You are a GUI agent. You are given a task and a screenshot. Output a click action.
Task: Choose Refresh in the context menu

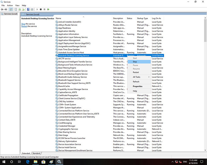point(139,82)
